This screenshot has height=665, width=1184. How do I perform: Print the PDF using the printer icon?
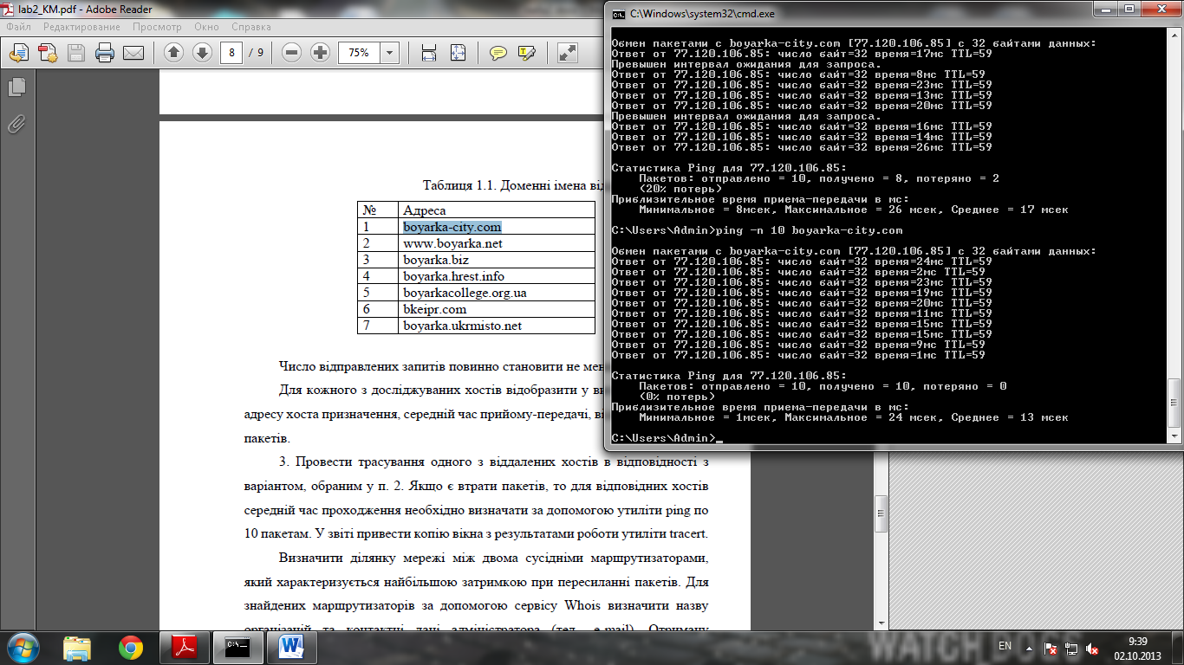click(x=105, y=53)
